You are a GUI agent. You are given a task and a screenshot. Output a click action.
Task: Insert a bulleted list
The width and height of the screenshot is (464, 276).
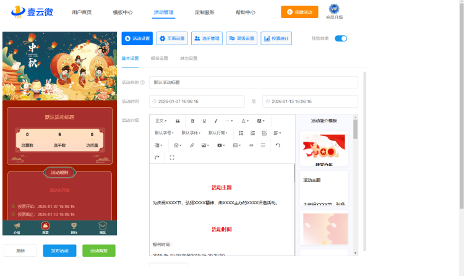click(241, 133)
